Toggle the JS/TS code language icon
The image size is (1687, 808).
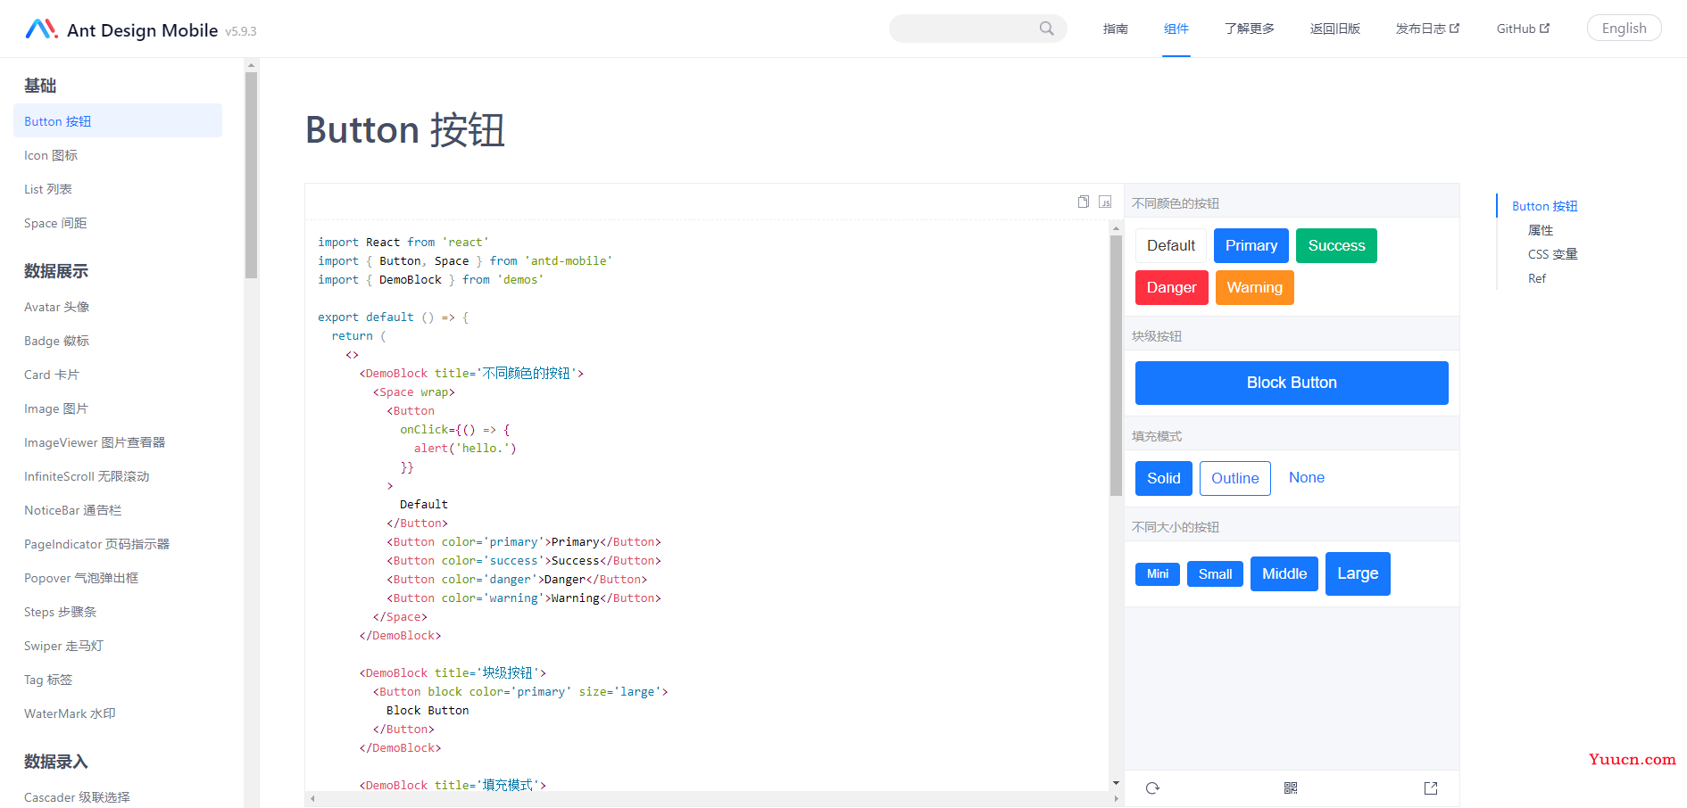1105,202
